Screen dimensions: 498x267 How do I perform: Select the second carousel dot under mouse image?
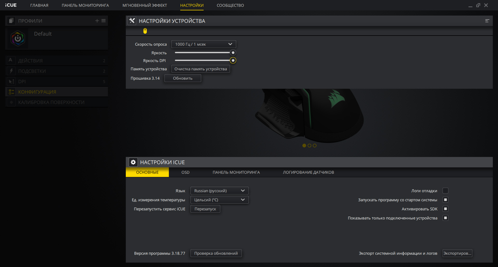click(309, 146)
